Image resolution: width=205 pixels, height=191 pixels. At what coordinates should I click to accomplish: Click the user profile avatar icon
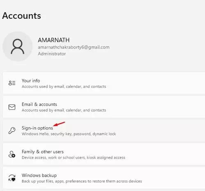(x=18, y=47)
